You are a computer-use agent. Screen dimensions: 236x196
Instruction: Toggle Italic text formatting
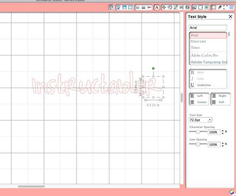197,79
